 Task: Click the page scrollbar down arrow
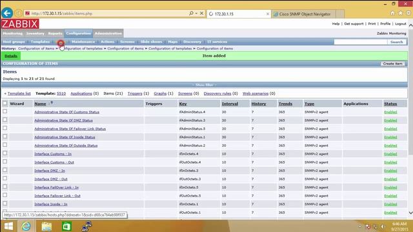click(410, 213)
